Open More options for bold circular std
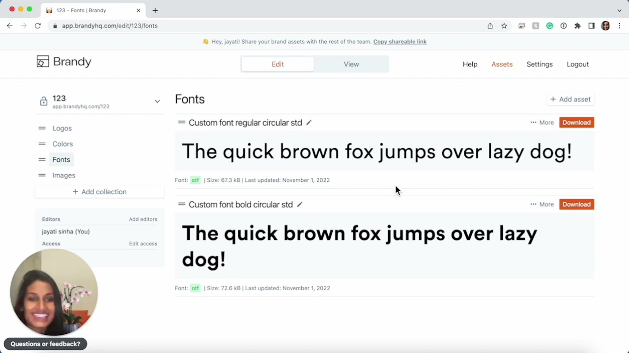Image resolution: width=629 pixels, height=353 pixels. tap(542, 204)
